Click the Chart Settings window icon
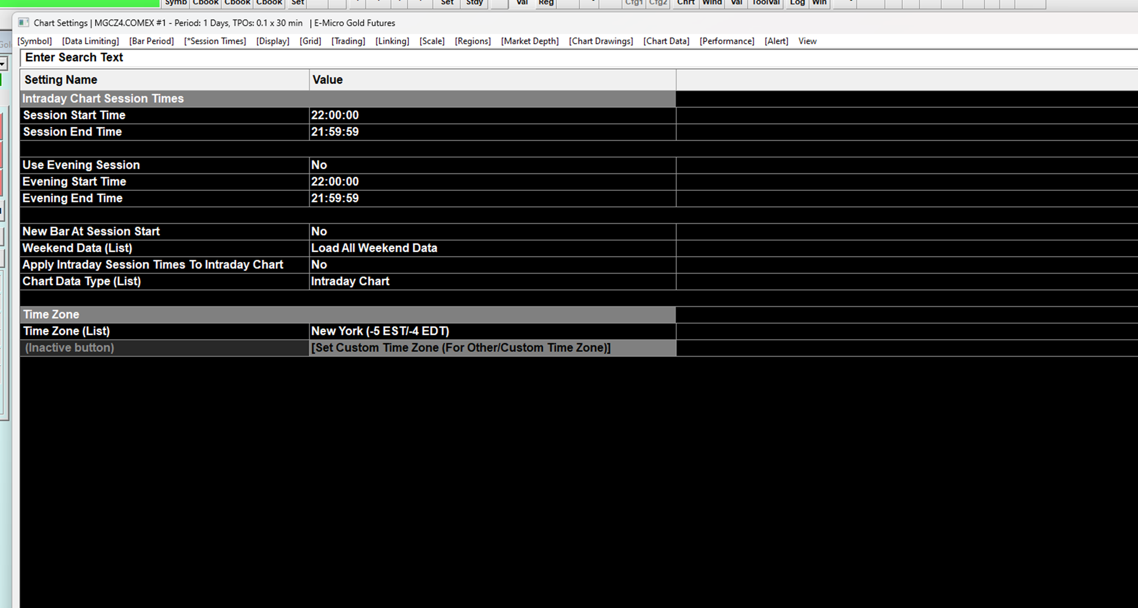The width and height of the screenshot is (1138, 608). click(x=23, y=22)
